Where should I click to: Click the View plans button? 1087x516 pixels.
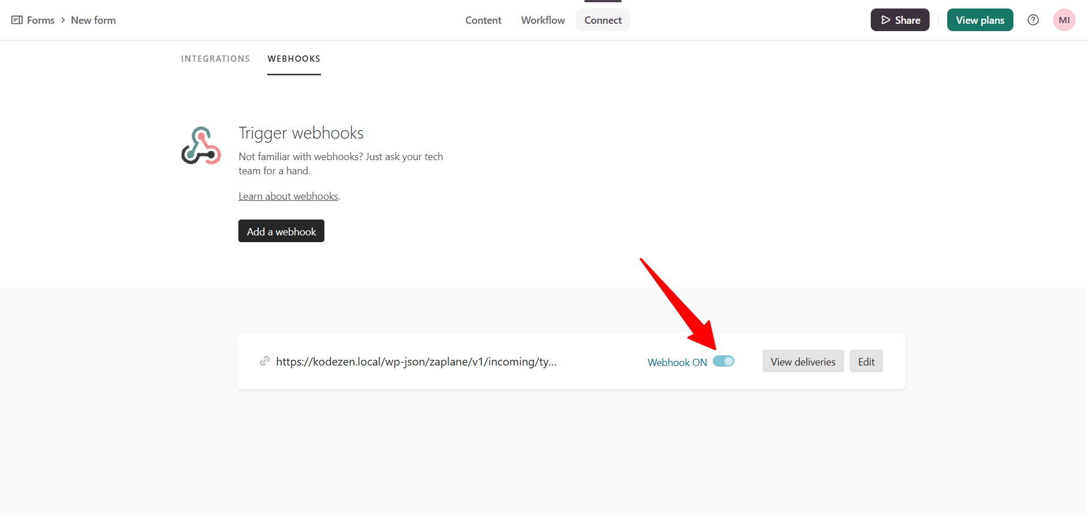(x=980, y=20)
